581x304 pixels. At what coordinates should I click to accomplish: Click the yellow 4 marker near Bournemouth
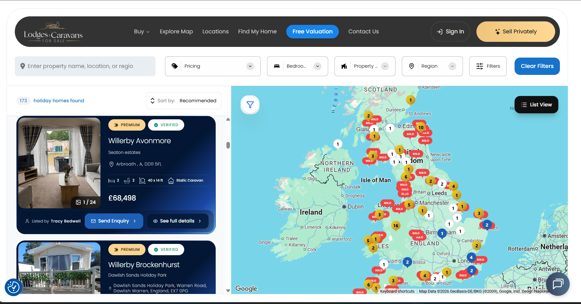click(x=424, y=276)
